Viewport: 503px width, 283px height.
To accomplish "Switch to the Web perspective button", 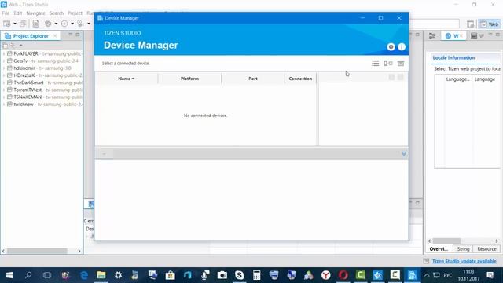I will click(490, 24).
